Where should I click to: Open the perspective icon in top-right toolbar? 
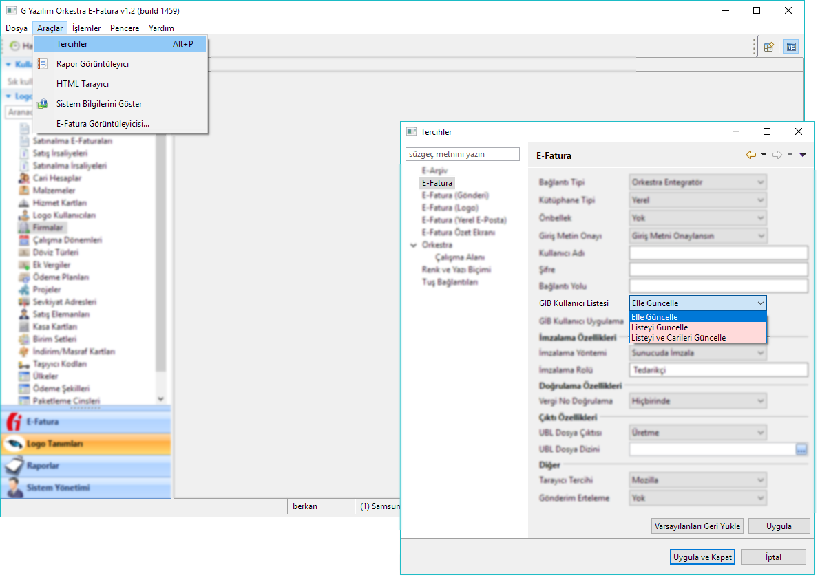(769, 47)
